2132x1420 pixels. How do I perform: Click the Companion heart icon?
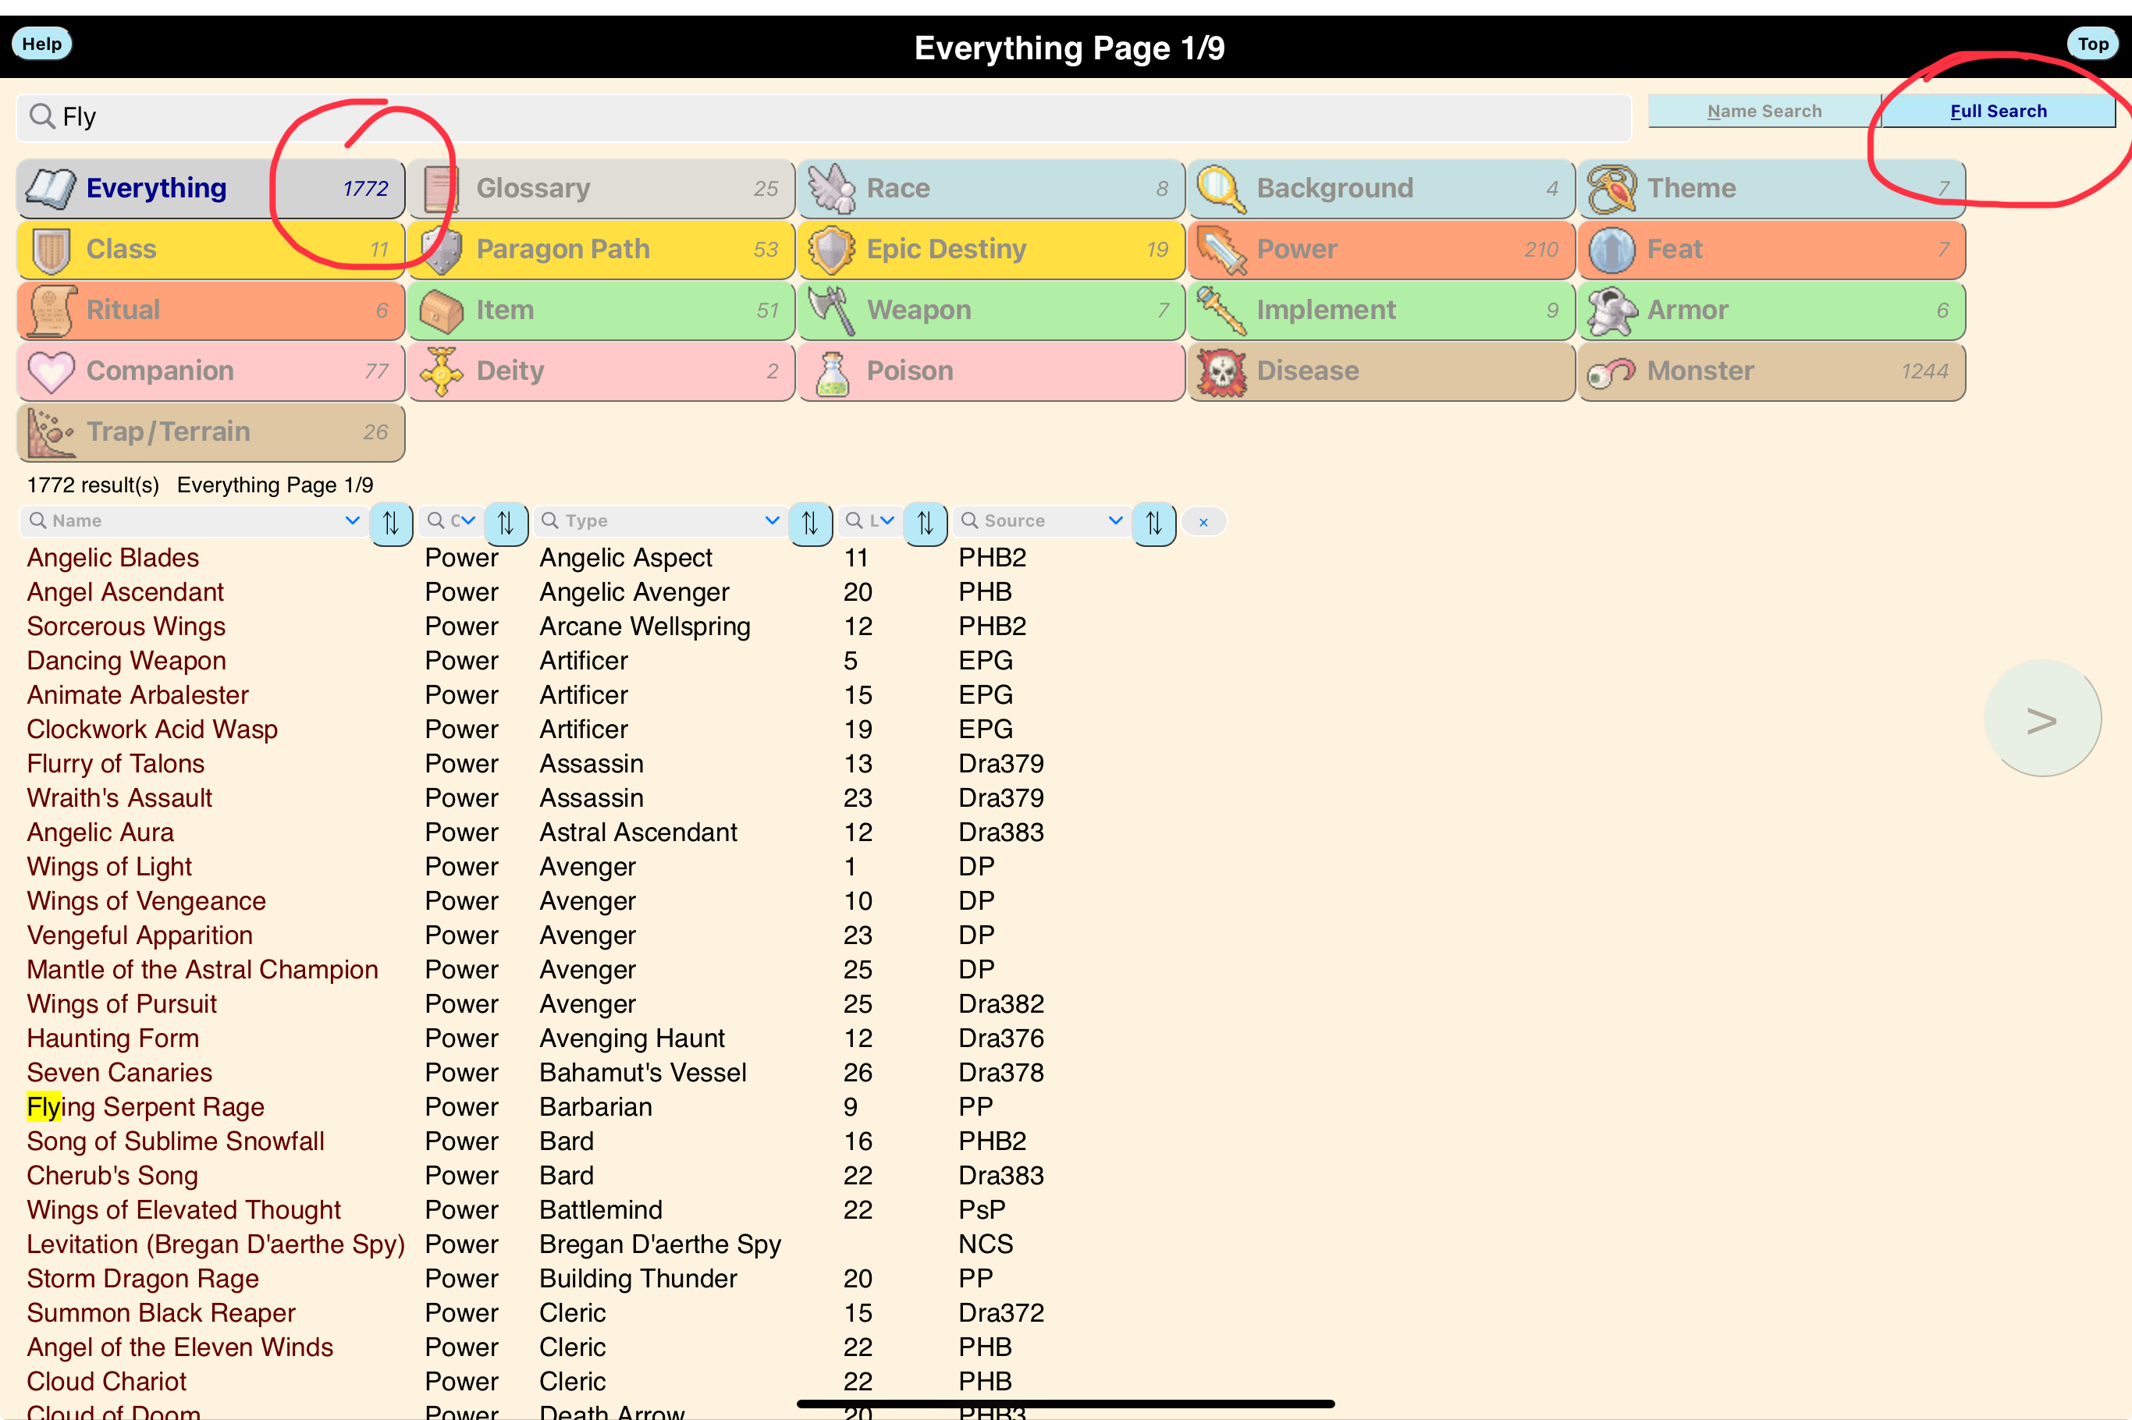coord(51,371)
